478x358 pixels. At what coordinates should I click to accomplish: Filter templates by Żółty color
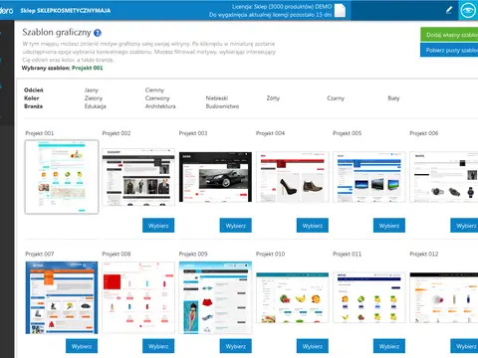[273, 98]
